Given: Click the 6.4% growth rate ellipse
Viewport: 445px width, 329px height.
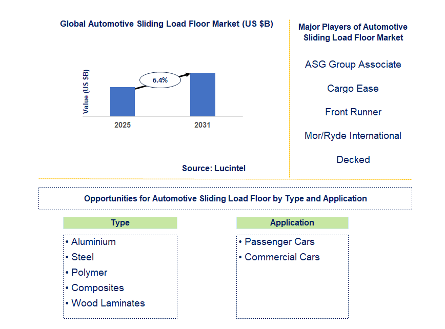Looking at the screenshot, I should tap(160, 80).
